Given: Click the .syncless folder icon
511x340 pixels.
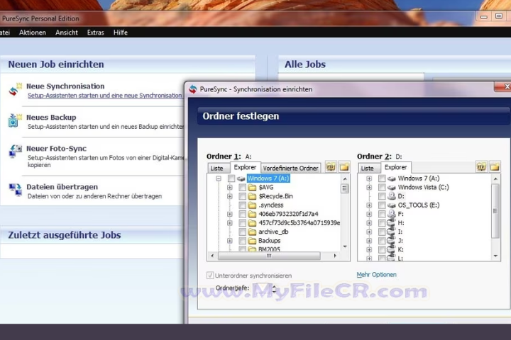Looking at the screenshot, I should click(252, 205).
